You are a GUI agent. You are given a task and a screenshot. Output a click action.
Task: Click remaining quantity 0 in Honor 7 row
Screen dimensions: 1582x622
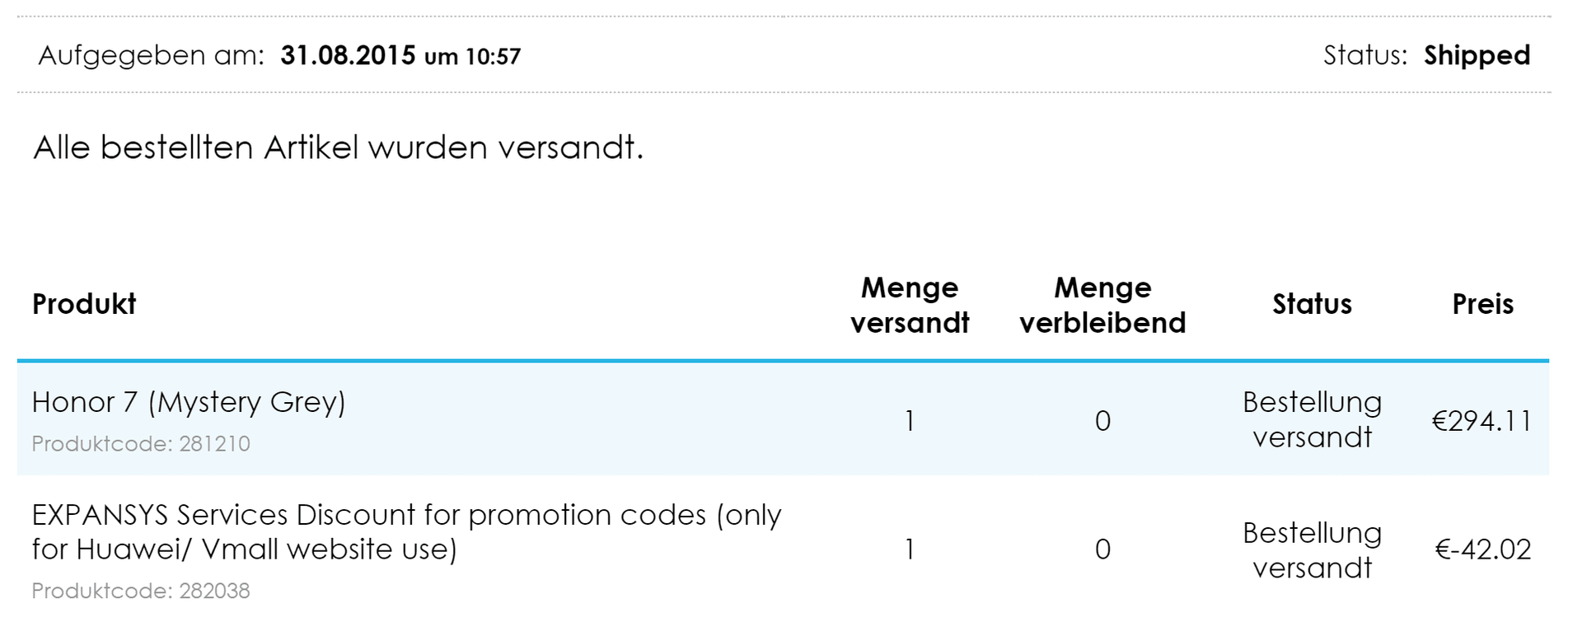tap(1102, 421)
